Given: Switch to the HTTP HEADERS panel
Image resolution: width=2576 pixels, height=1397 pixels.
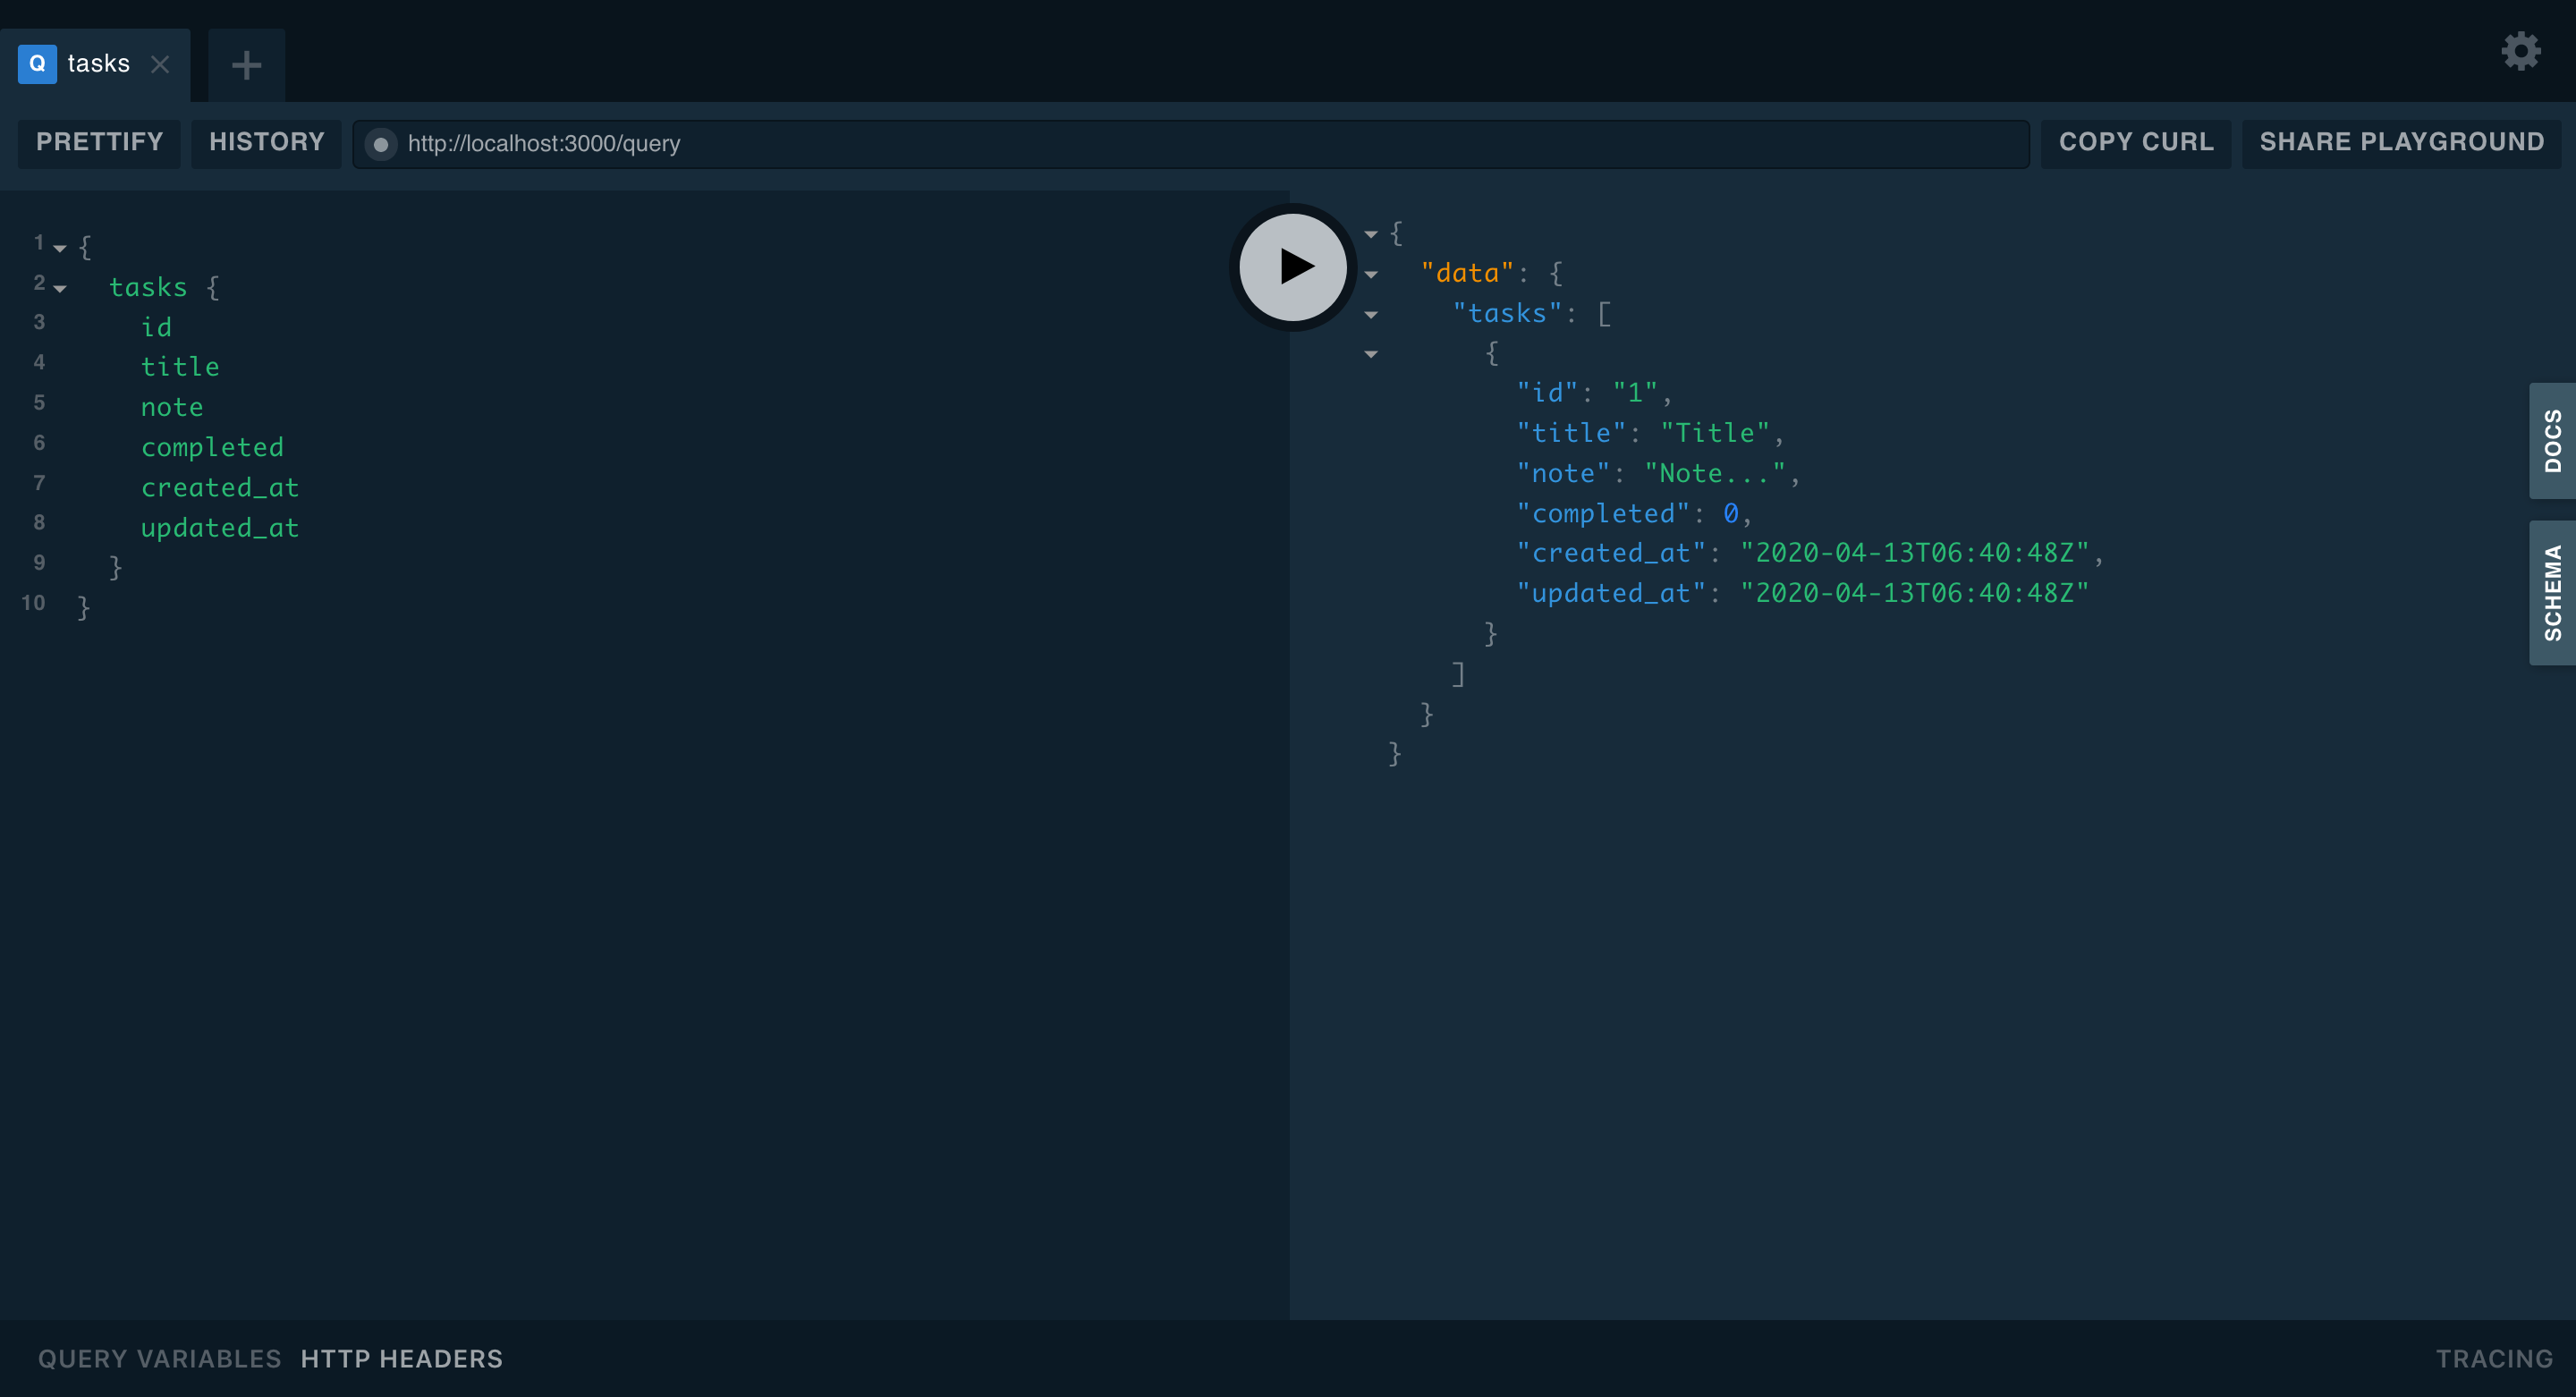Looking at the screenshot, I should tap(401, 1358).
